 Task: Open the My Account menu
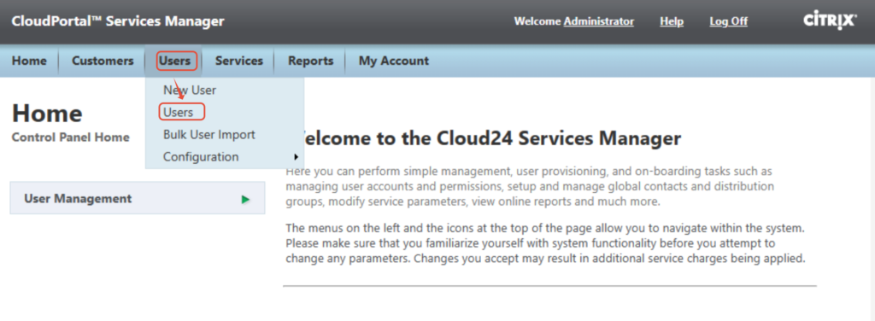(x=393, y=61)
